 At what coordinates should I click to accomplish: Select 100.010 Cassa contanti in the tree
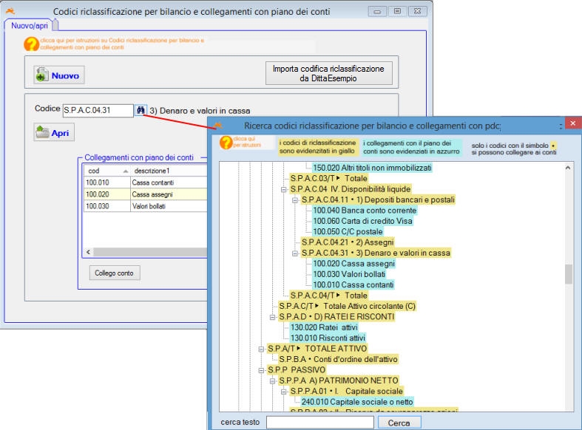[x=353, y=284]
